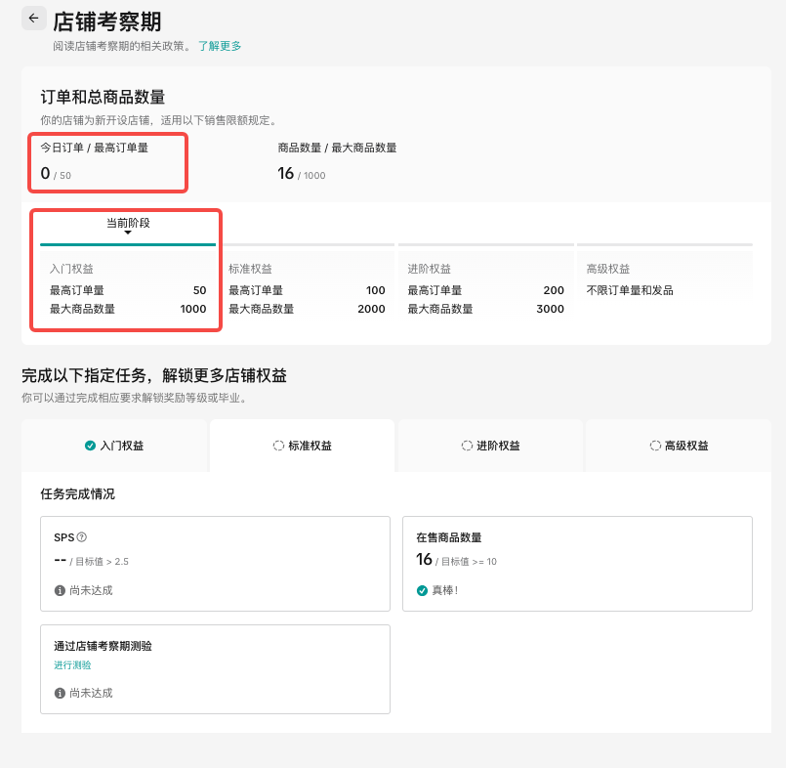The width and height of the screenshot is (786, 768).
Task: Click the info icon in the 通过店铺考察期测验 card
Action: point(60,693)
